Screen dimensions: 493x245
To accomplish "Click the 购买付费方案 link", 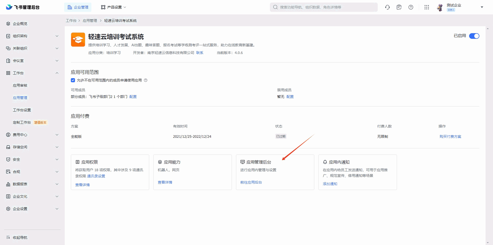I will click(x=450, y=137).
